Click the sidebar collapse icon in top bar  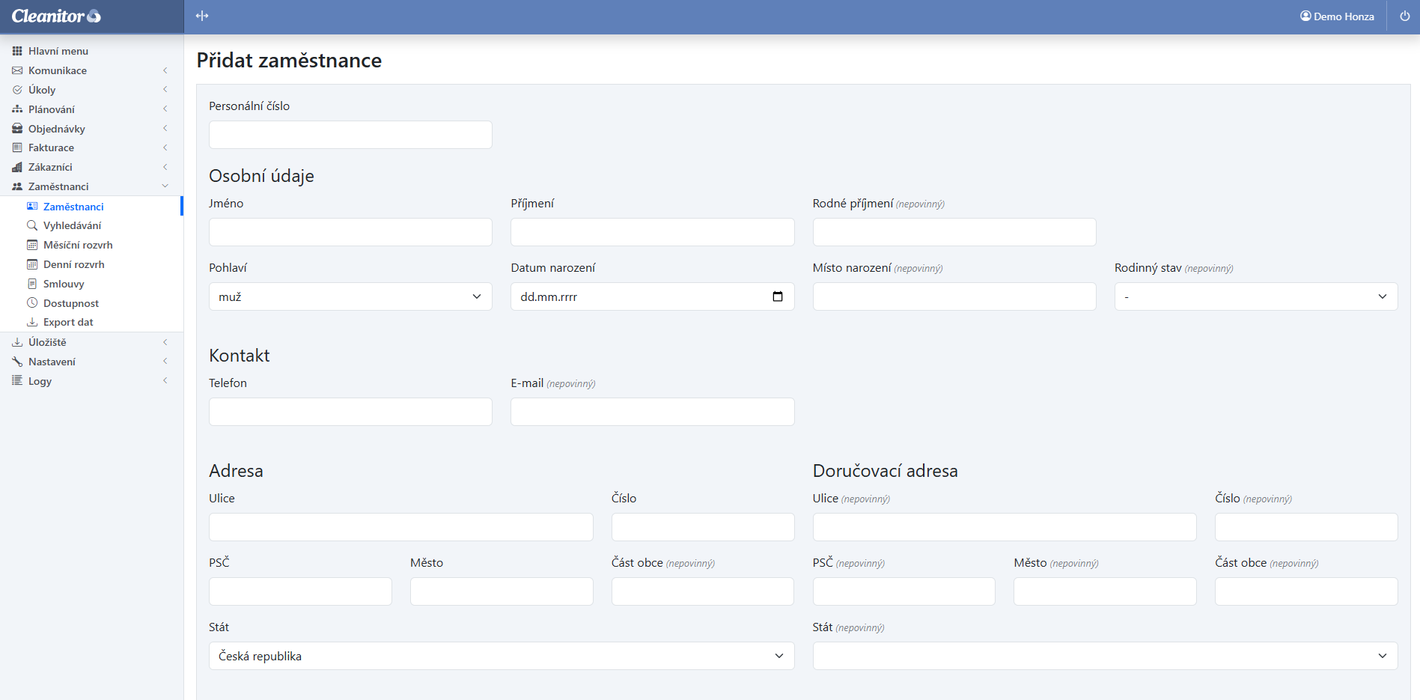point(202,16)
